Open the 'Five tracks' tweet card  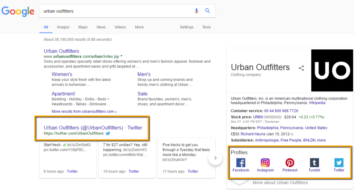[x=187, y=158]
